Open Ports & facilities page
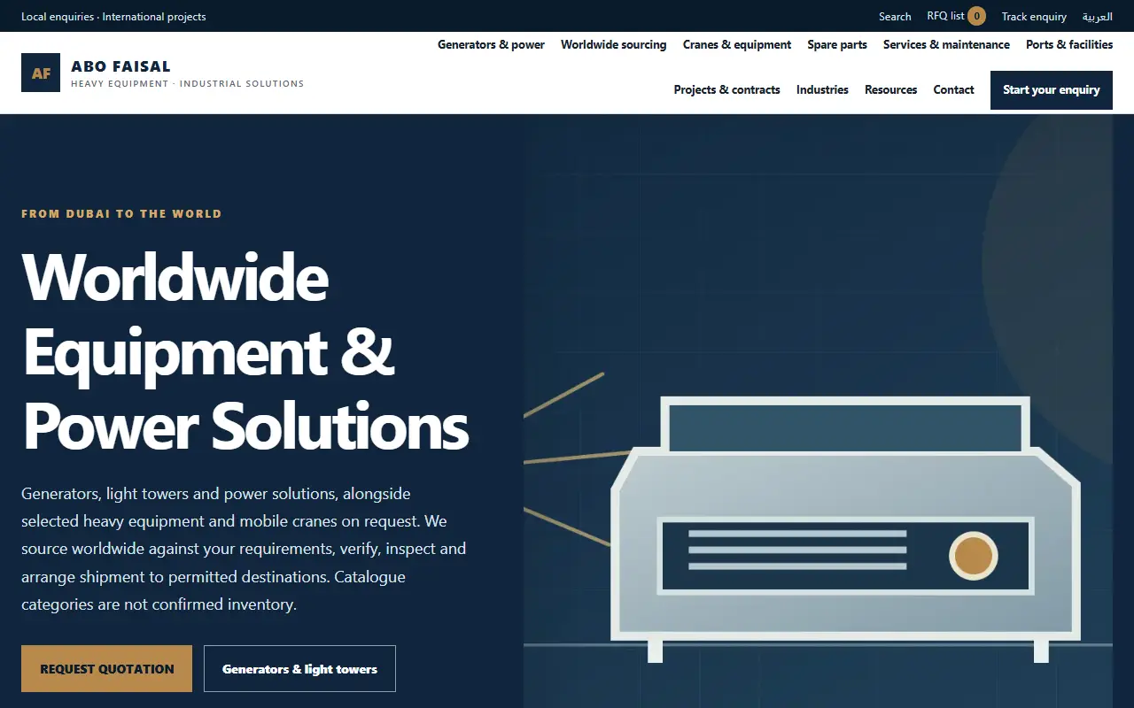 [1069, 44]
